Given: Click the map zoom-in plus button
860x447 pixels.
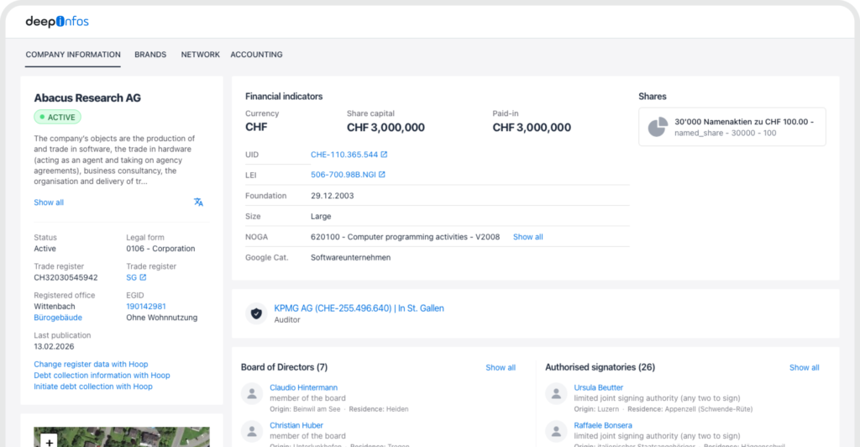Looking at the screenshot, I should (x=50, y=440).
